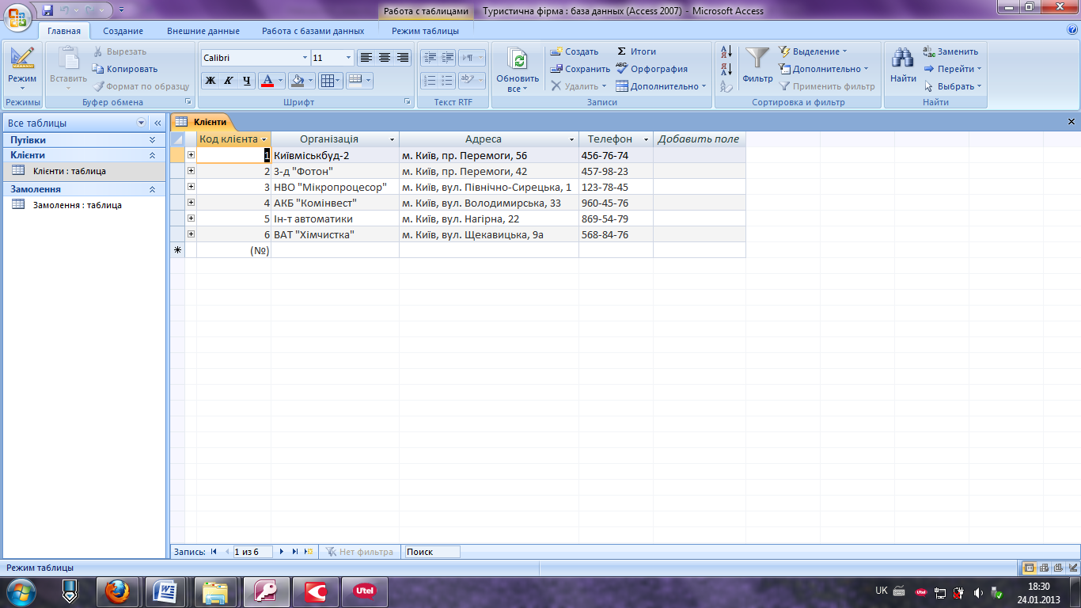The width and height of the screenshot is (1081, 608).
Task: Click the Поиск search box
Action: (x=432, y=552)
